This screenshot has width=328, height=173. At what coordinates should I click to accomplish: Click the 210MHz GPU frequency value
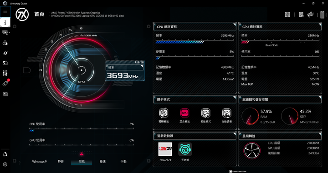point(313,35)
